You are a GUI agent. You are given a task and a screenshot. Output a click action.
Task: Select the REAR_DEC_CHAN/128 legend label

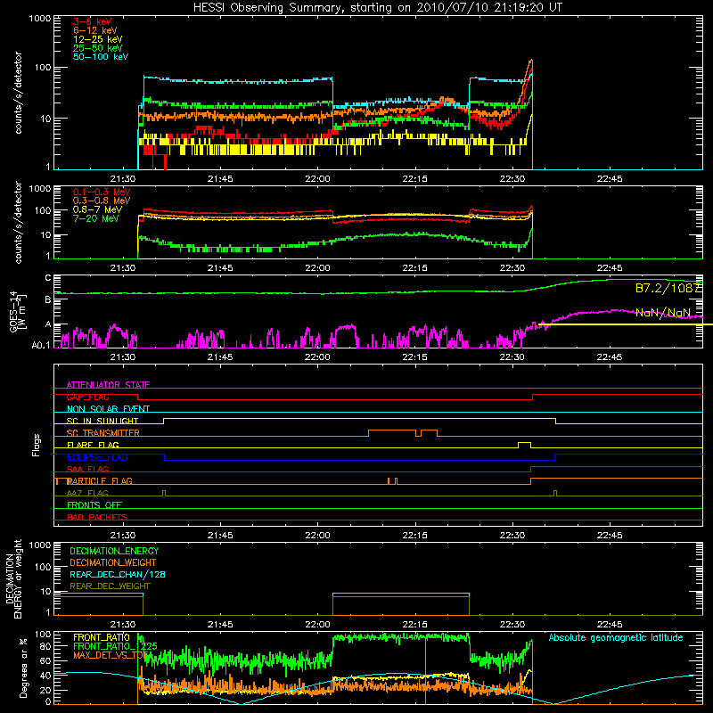coord(118,575)
